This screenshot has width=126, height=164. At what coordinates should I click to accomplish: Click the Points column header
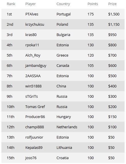(93, 4)
